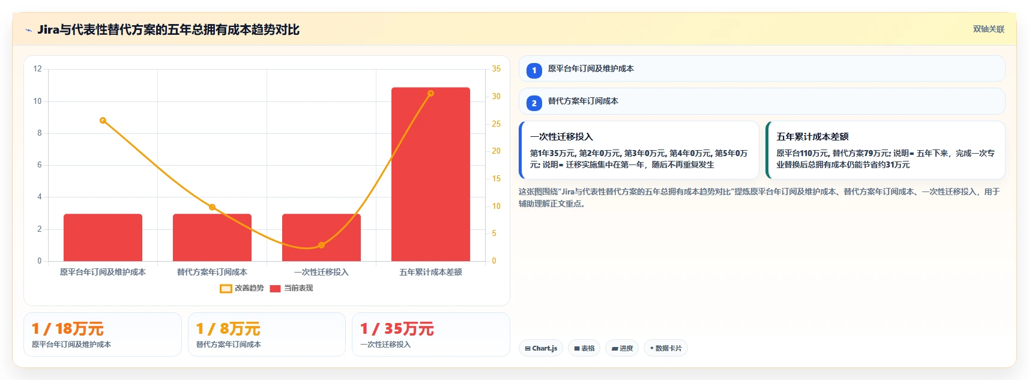
Task: Click the summary paragraph starting 这张图围绕
Action: [759, 198]
